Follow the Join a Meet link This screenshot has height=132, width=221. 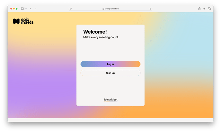point(110,100)
